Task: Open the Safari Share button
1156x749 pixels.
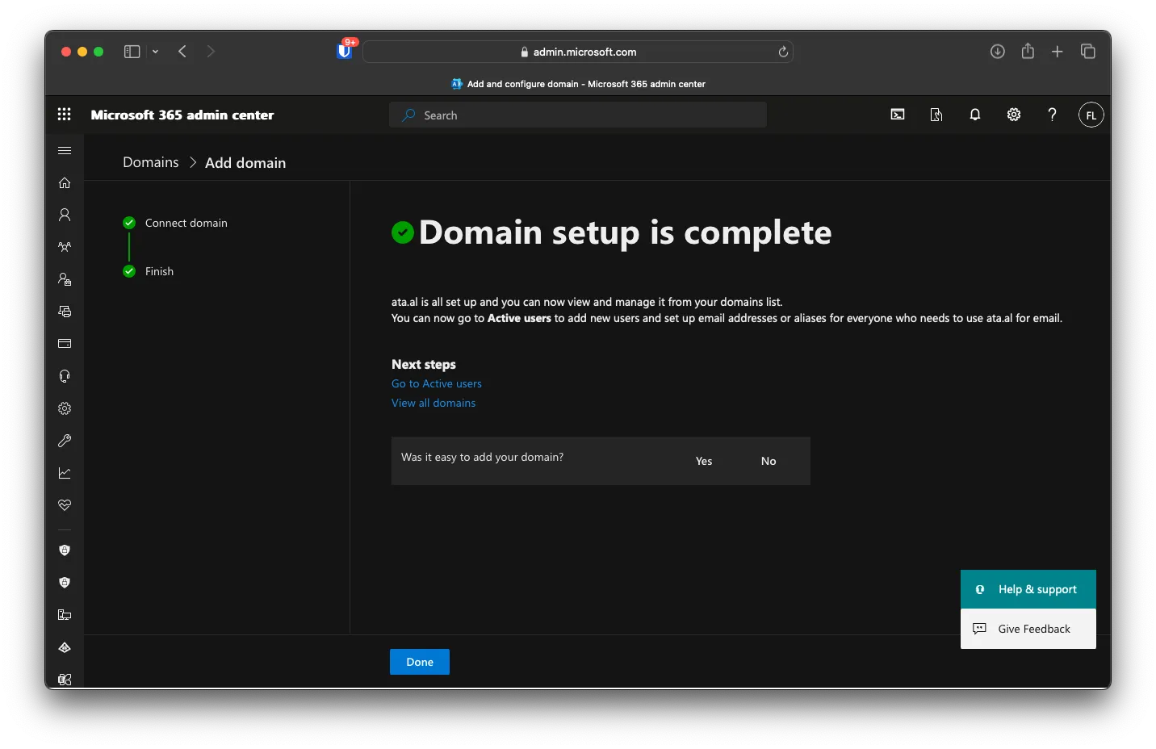Action: 1028,51
